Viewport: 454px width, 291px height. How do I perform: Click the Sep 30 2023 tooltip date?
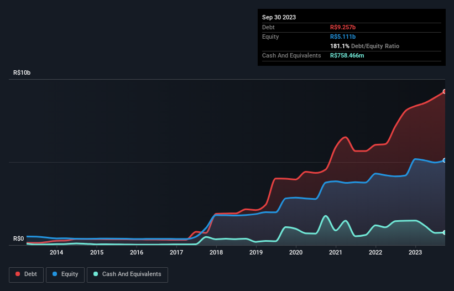(279, 17)
